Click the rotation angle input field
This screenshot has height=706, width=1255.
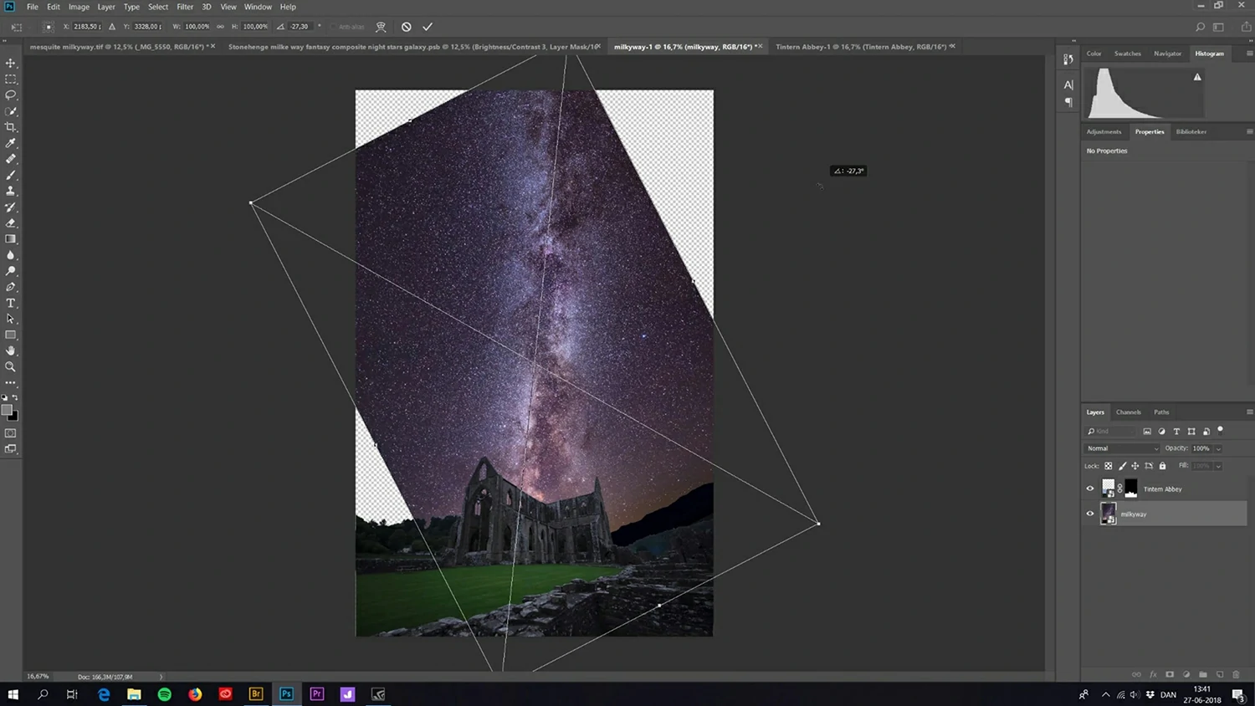[x=300, y=27]
